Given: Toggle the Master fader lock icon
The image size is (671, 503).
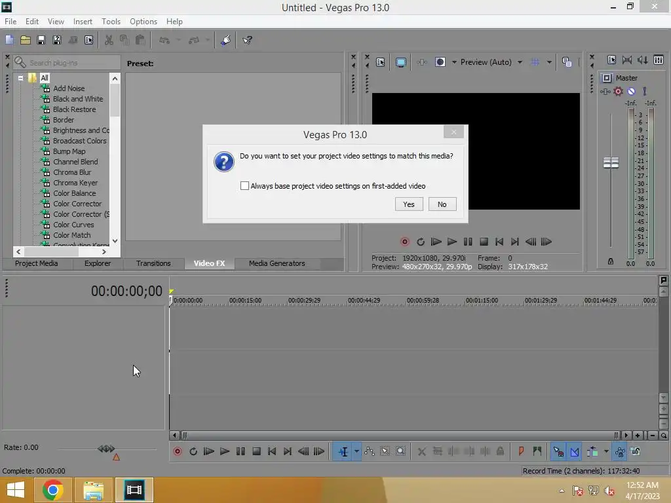Looking at the screenshot, I should click(611, 261).
